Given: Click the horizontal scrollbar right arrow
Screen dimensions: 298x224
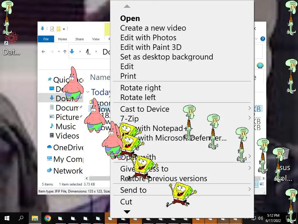Looking at the screenshot, I should point(264,178).
